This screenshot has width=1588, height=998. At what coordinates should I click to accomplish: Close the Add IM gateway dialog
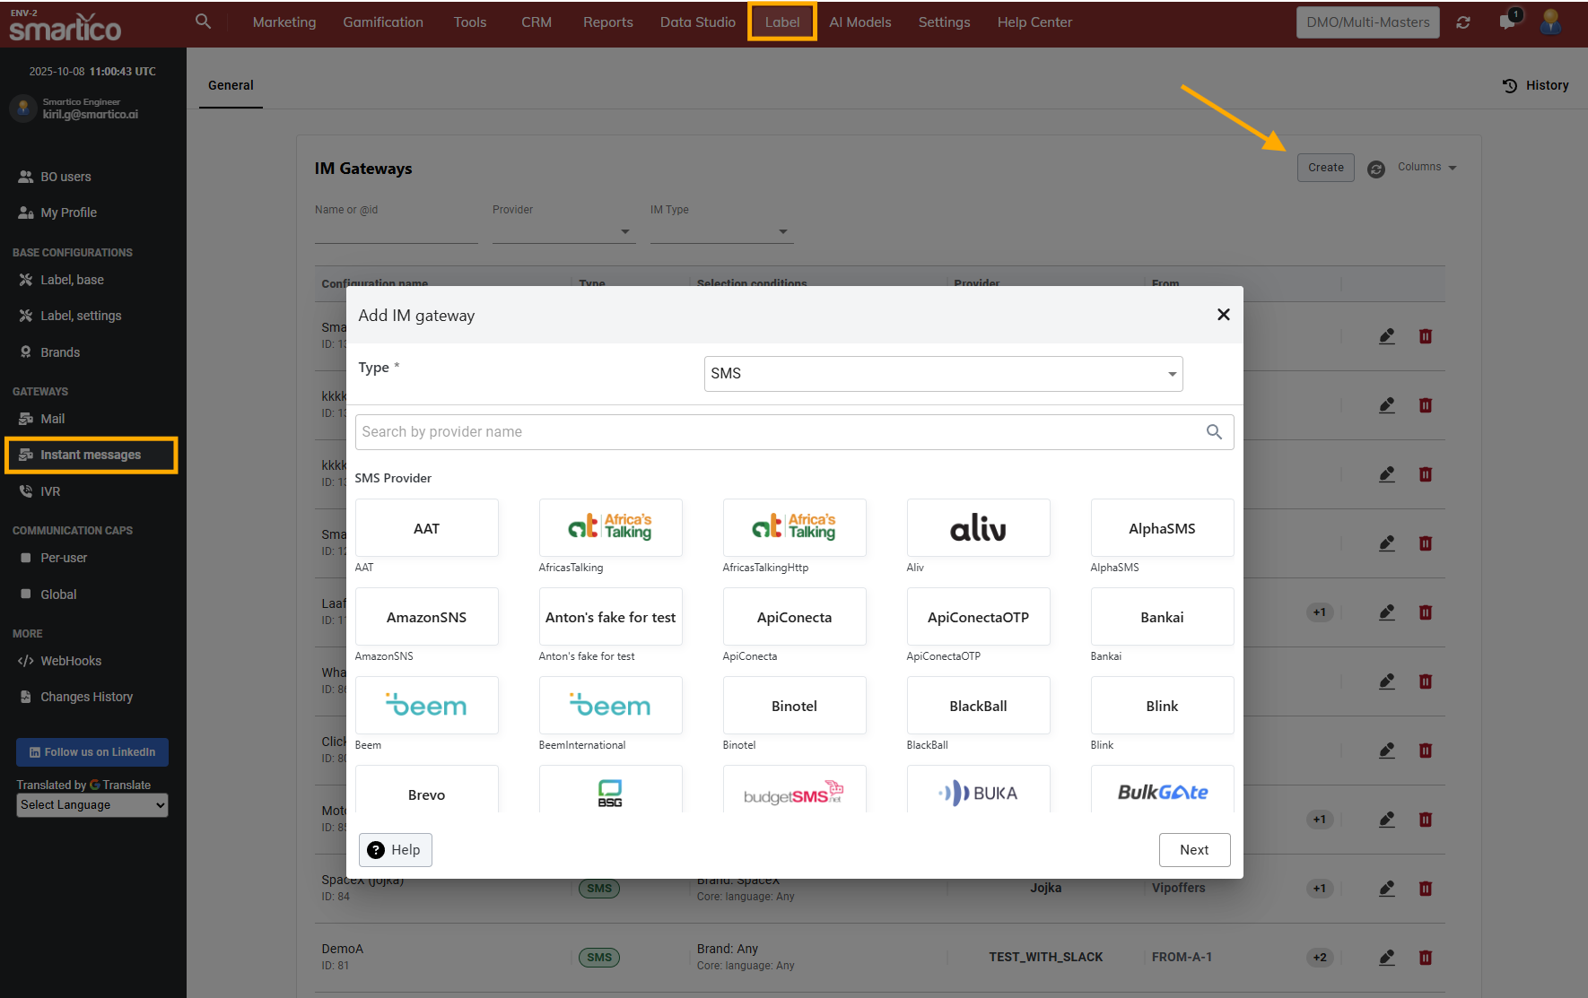point(1223,315)
